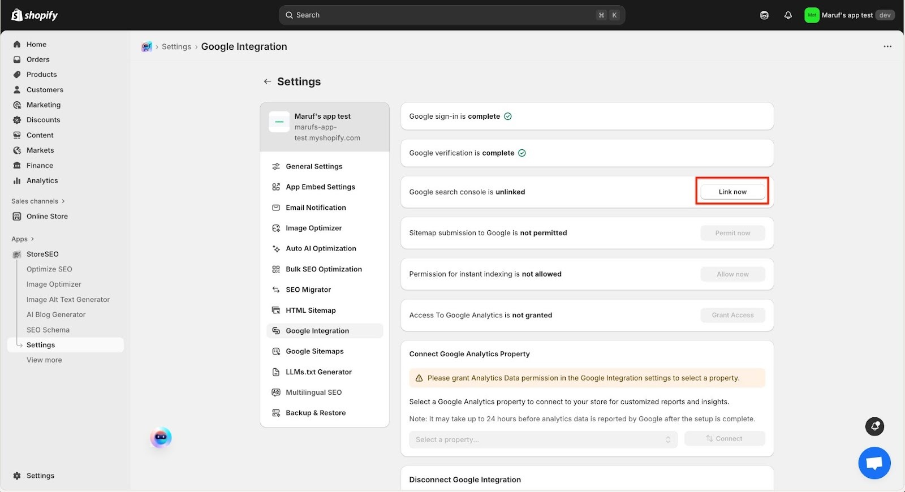Click the Multilingual SEO icon
This screenshot has width=905, height=492.
coord(276,392)
